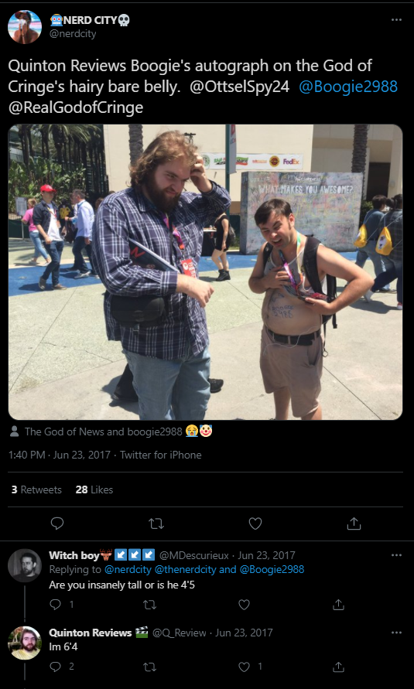The width and height of the screenshot is (414, 689).
Task: Open the tweet photo in full view
Action: click(205, 272)
